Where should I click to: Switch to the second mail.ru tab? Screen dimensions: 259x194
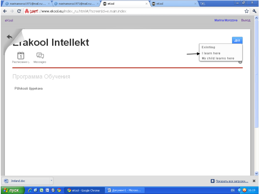(x=76, y=4)
